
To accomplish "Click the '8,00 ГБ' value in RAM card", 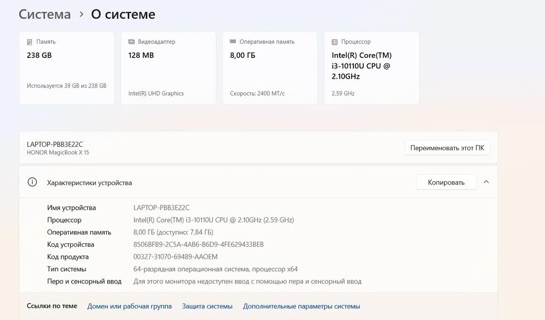I will click(x=243, y=55).
